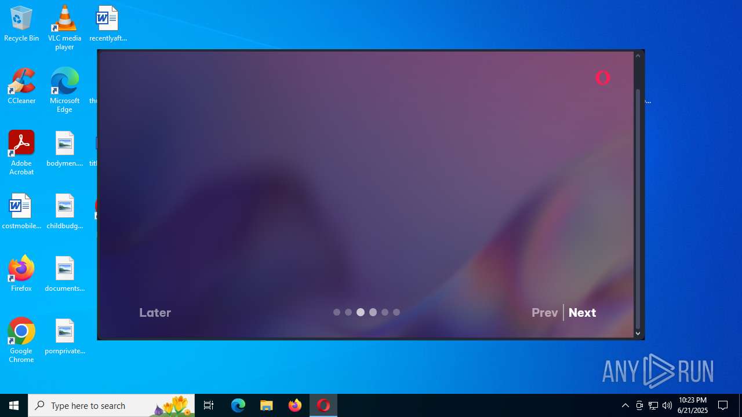742x417 pixels.
Task: Select the first pagination dot
Action: coord(337,312)
